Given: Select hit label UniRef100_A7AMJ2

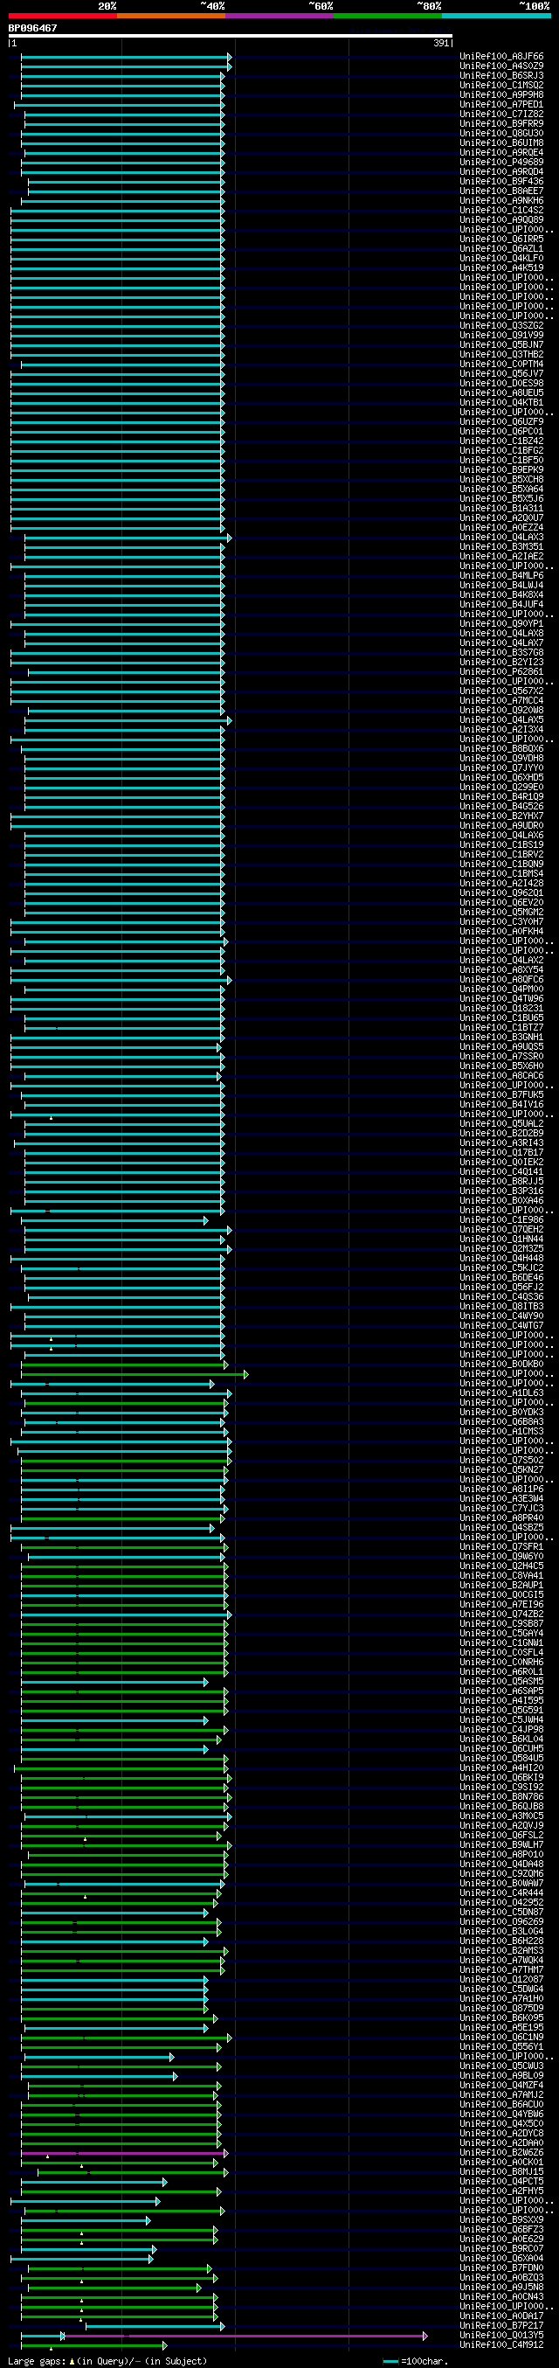Looking at the screenshot, I should [x=501, y=2095].
